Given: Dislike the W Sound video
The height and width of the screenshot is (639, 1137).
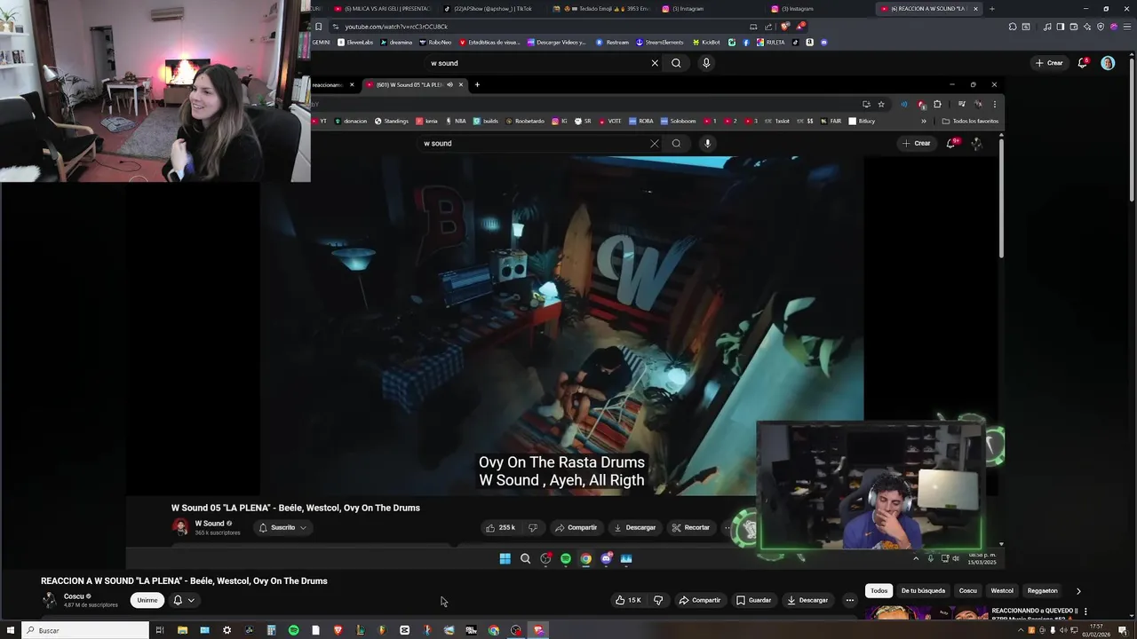Looking at the screenshot, I should pyautogui.click(x=533, y=527).
